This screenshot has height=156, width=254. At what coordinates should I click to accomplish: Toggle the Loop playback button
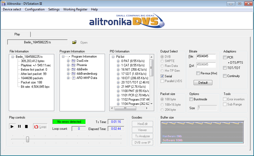40,127
